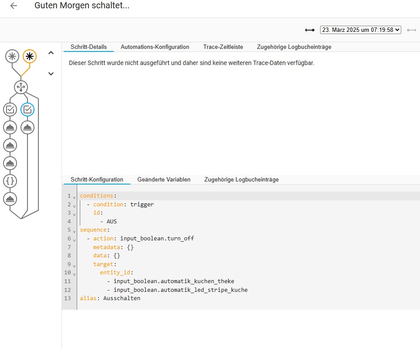This screenshot has width=420, height=349.
Task: Fold the sequence block at line 5
Action: pos(74,230)
